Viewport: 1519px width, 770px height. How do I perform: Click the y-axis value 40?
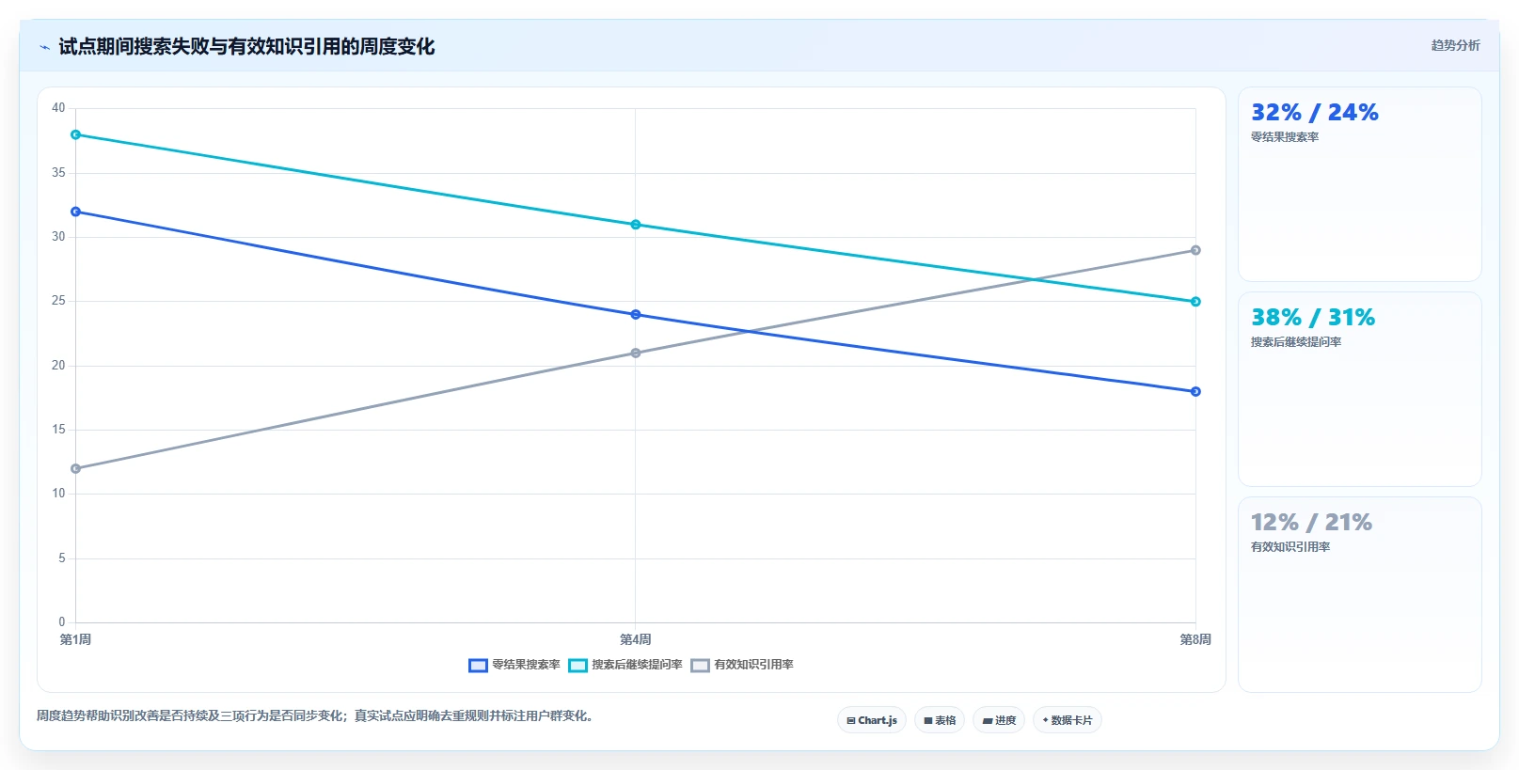point(58,108)
